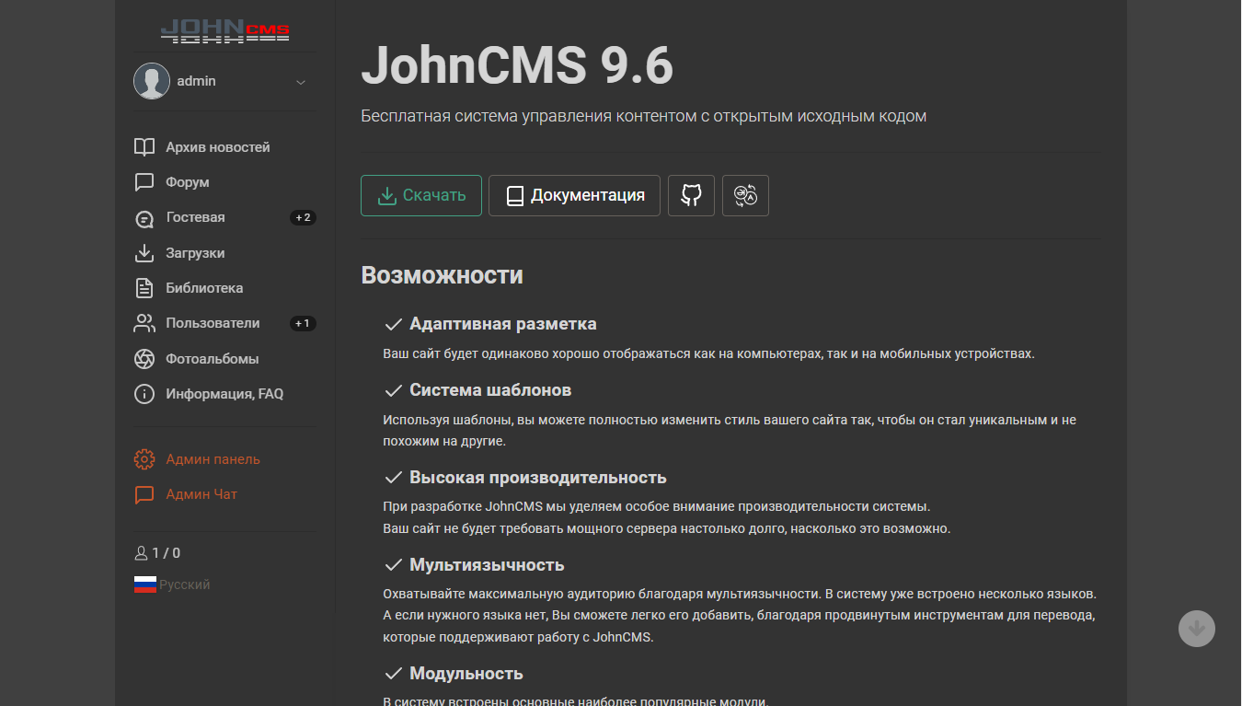Click the admin username text
The height and width of the screenshot is (706, 1242).
tap(197, 81)
